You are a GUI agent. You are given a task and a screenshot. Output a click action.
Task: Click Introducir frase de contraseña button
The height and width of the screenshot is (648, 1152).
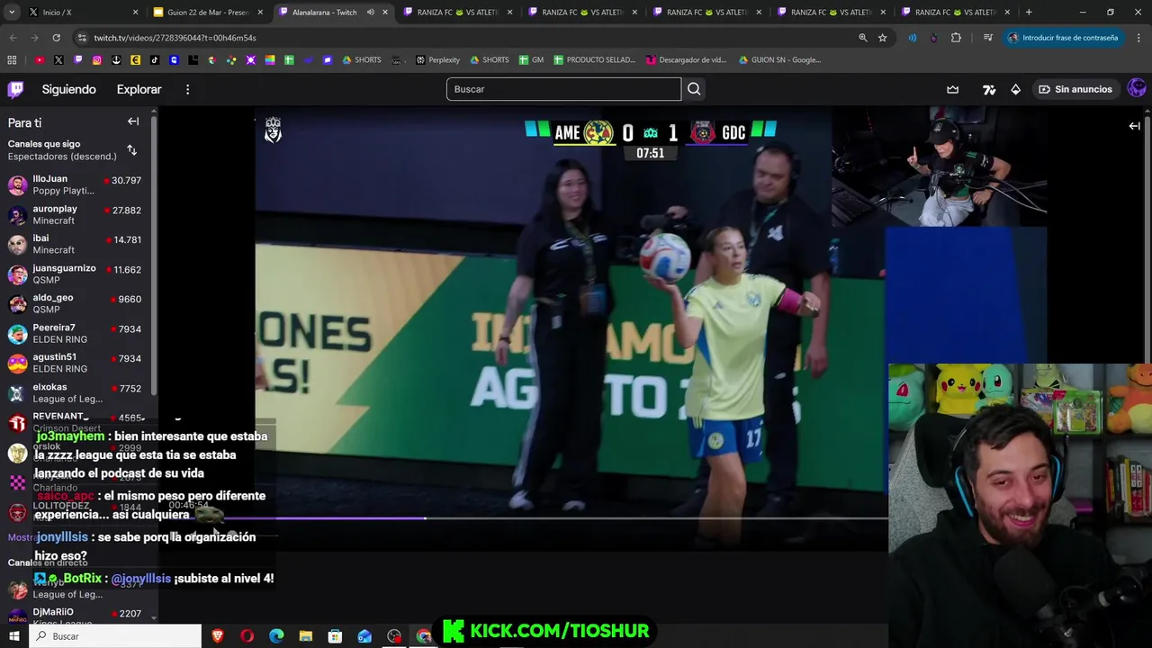[1063, 38]
